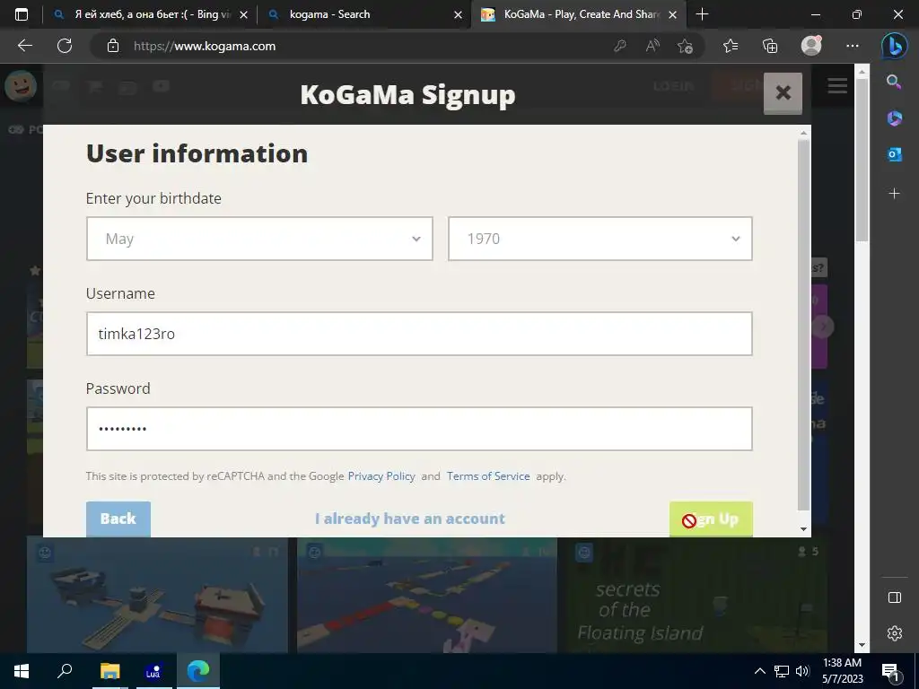The height and width of the screenshot is (689, 919).
Task: Activate the Read aloud icon
Action: pyautogui.click(x=652, y=46)
